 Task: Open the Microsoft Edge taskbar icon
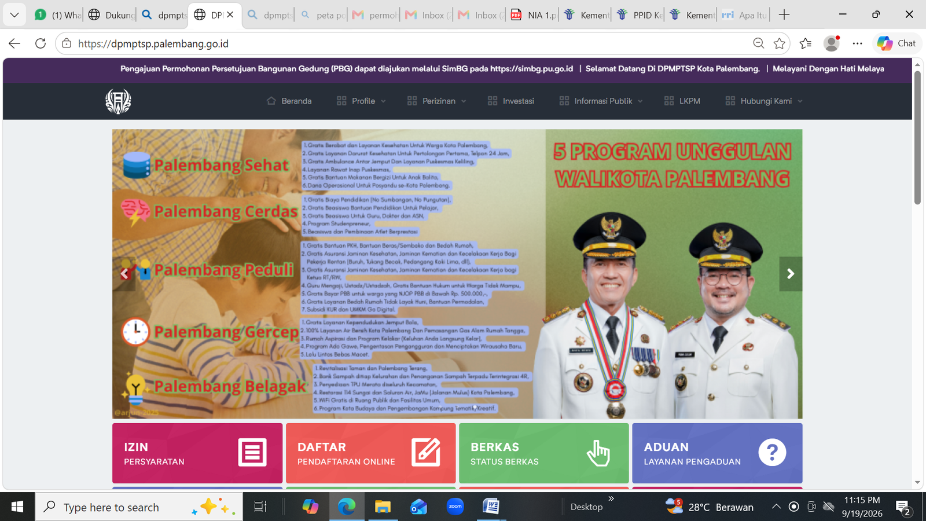(x=347, y=507)
